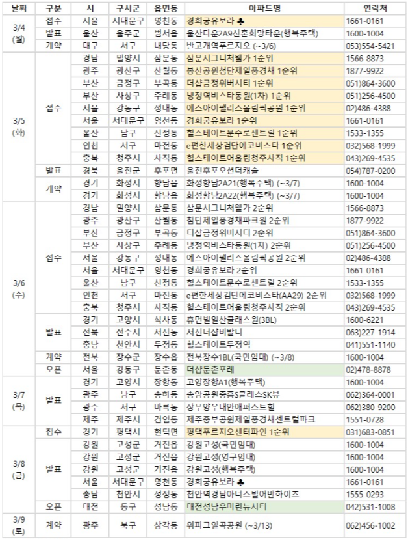
Task: Select the 3/4 (월) date cell
Action: point(19,33)
